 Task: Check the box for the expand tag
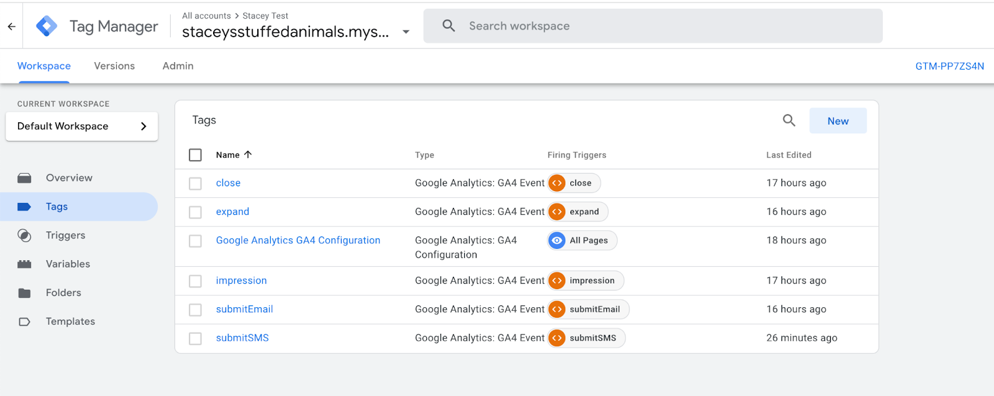(x=195, y=212)
